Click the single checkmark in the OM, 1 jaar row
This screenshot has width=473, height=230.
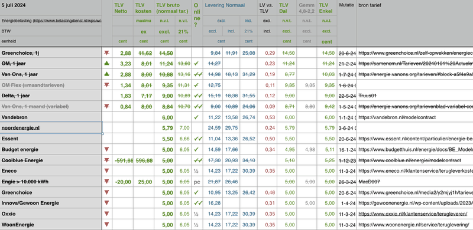196,64
